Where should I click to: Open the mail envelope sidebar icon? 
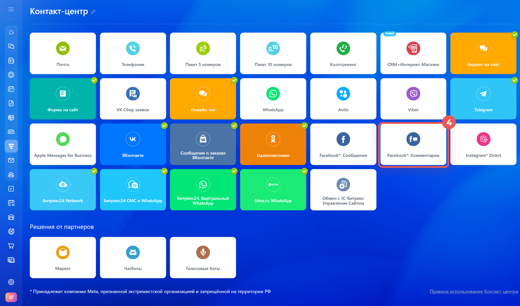click(x=11, y=160)
